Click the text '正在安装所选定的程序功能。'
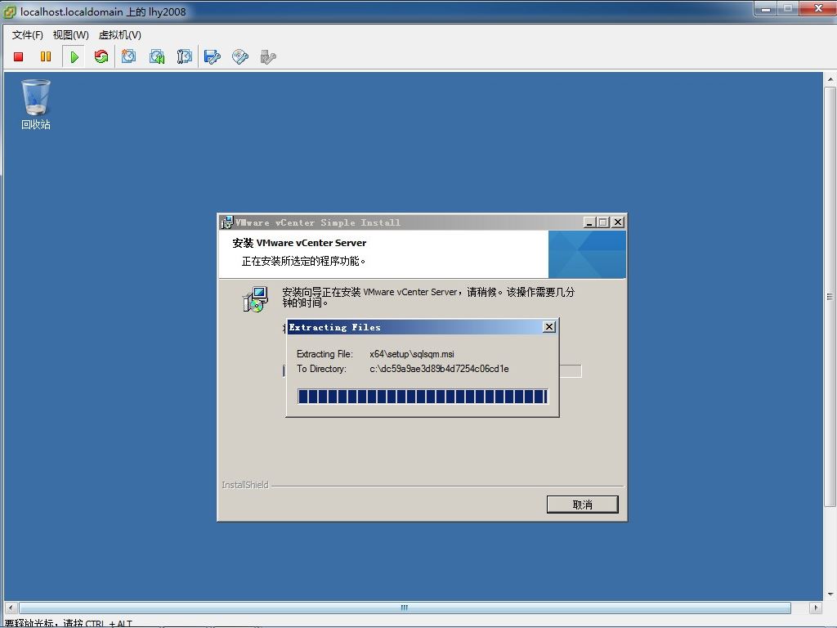The image size is (837, 628). [304, 261]
